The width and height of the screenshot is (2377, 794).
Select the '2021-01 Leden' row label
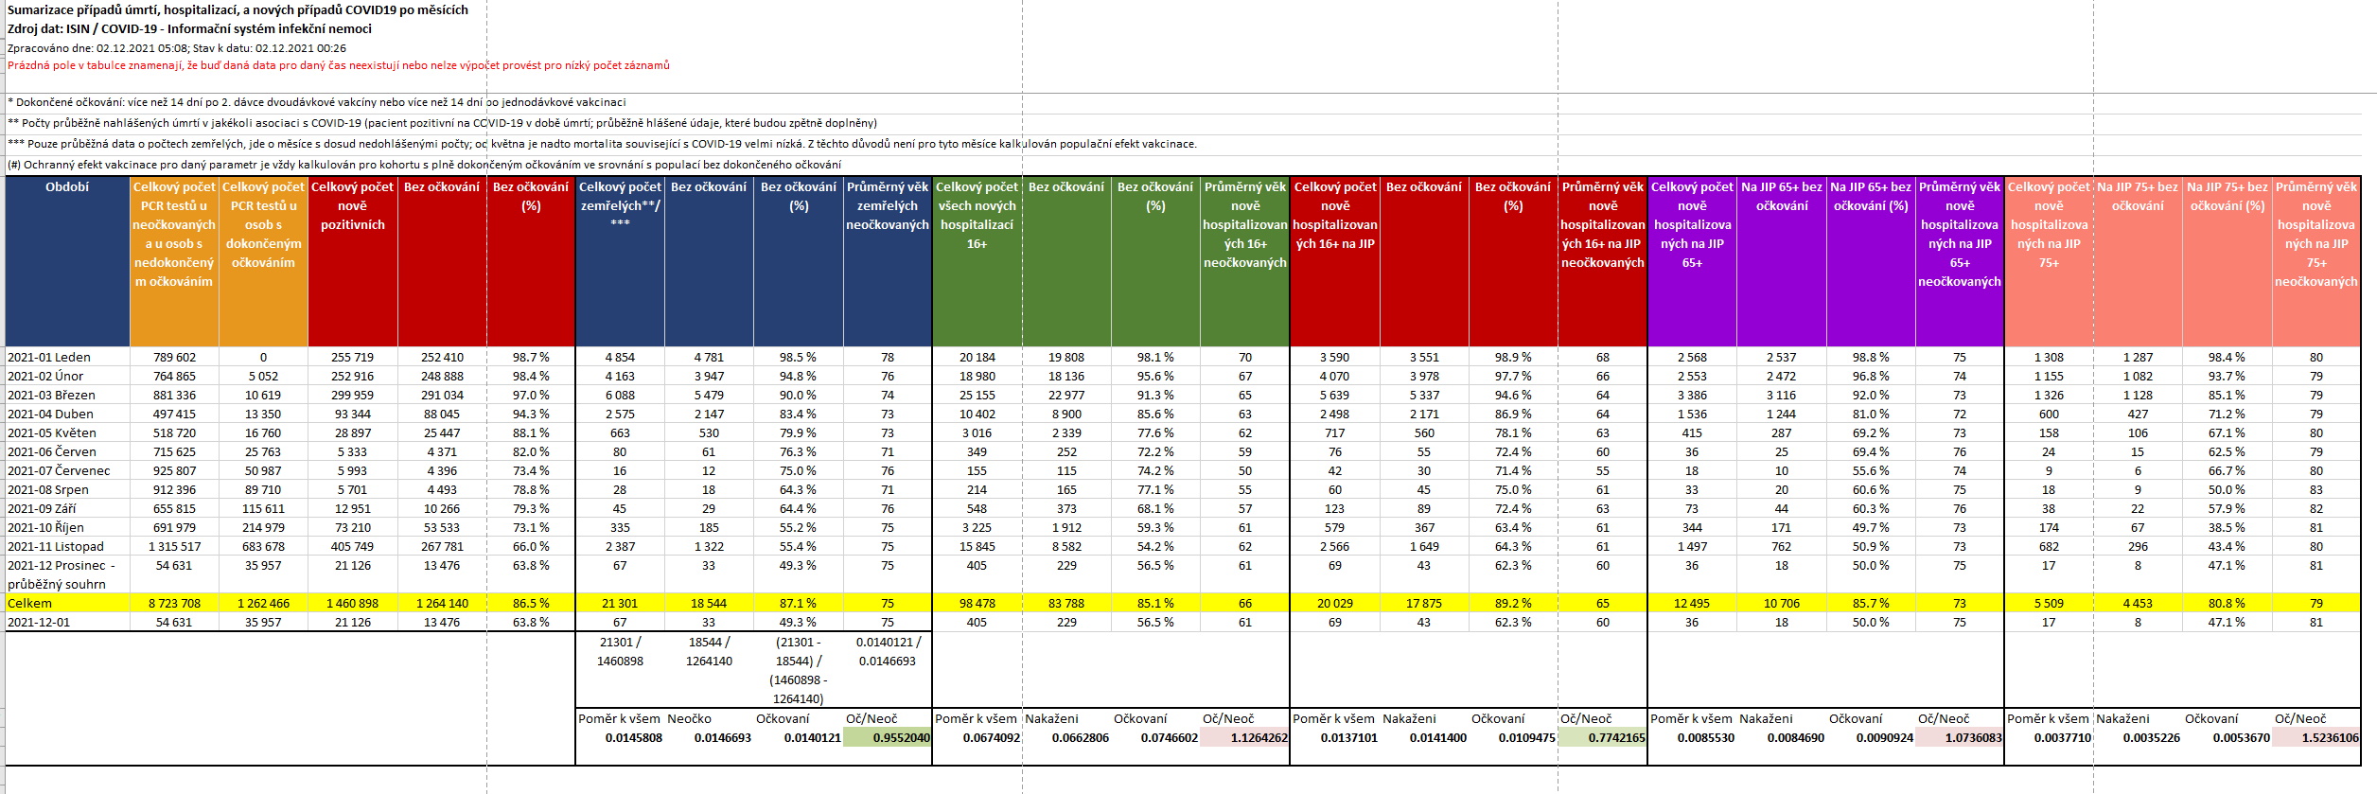pyautogui.click(x=49, y=358)
